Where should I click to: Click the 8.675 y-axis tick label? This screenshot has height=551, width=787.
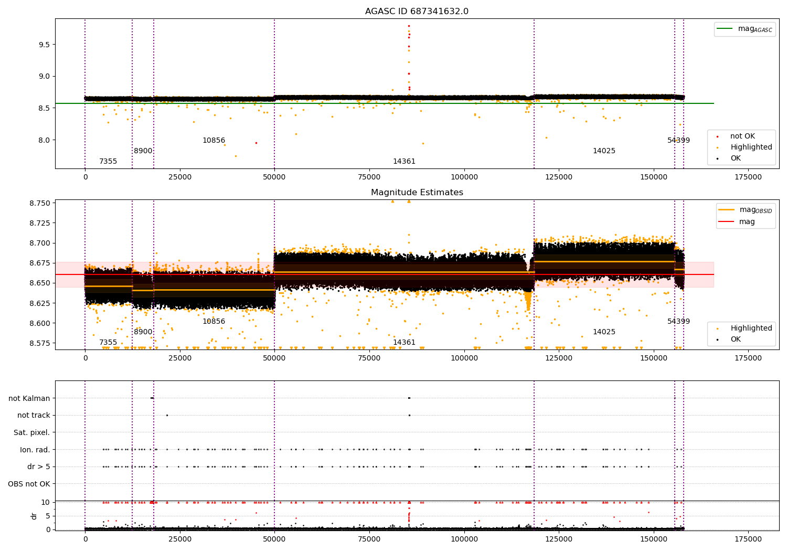pyautogui.click(x=40, y=263)
